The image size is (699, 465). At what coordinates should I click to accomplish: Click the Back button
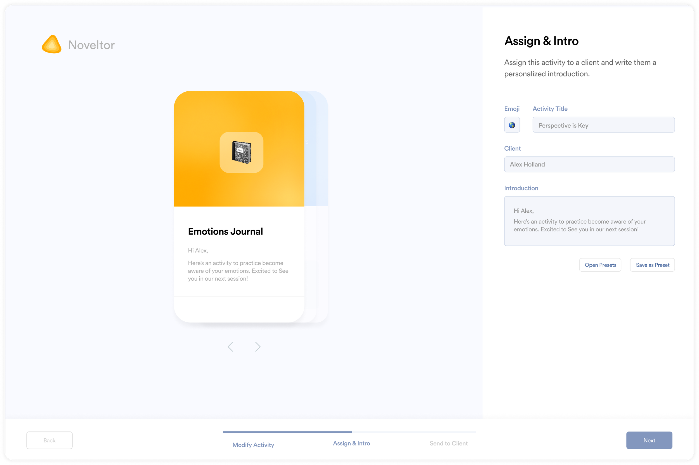[49, 440]
